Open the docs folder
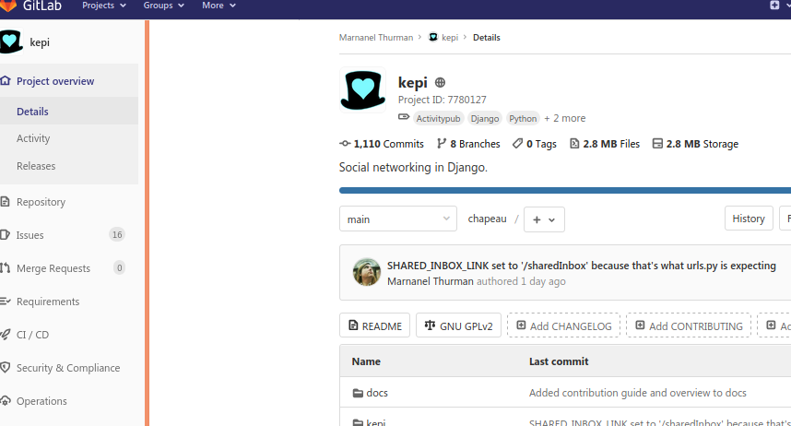This screenshot has width=791, height=426. click(x=377, y=393)
